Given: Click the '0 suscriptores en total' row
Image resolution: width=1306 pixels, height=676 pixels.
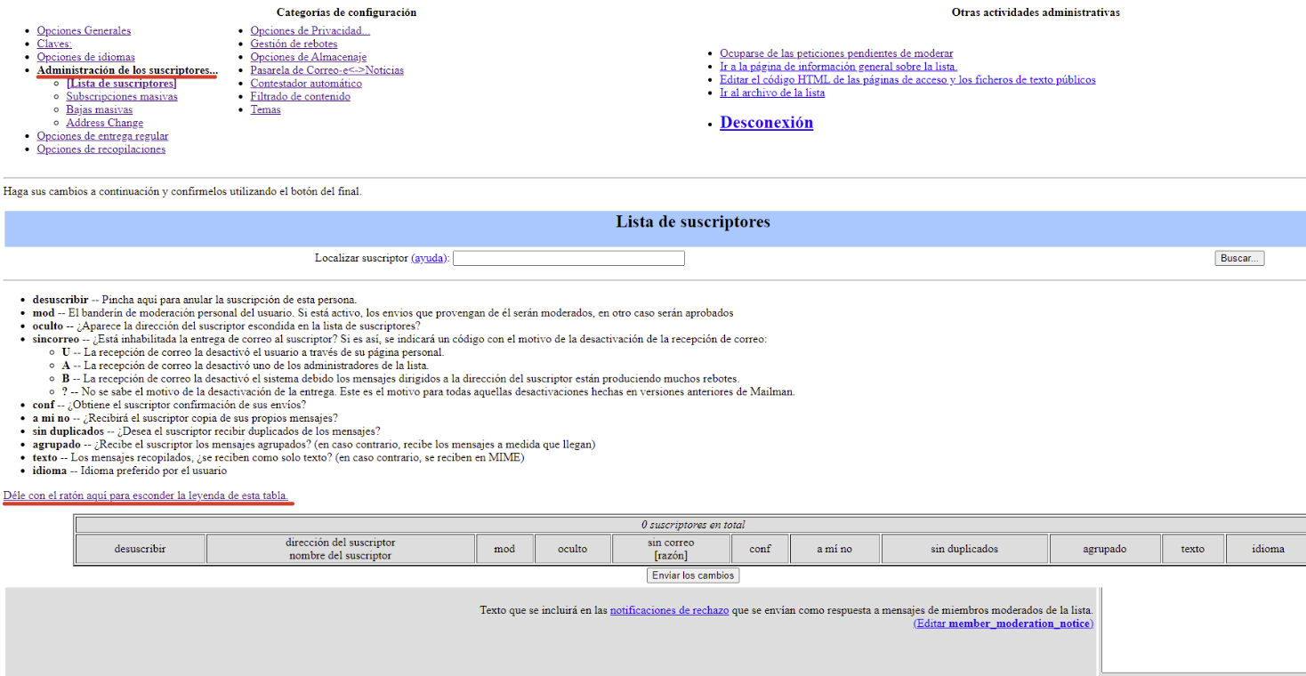Looking at the screenshot, I should coord(692,525).
